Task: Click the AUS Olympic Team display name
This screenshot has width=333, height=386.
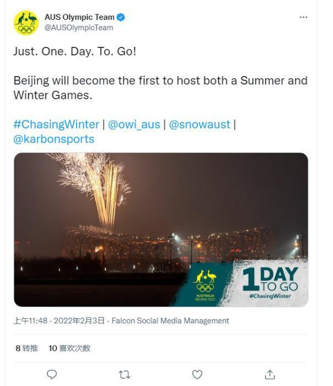Action: tap(79, 17)
